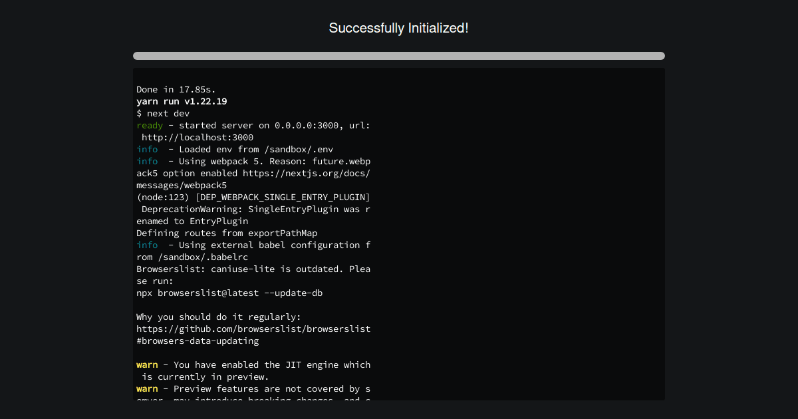This screenshot has width=798, height=419.
Task: Click the '$ next dev' command line
Action: click(163, 114)
